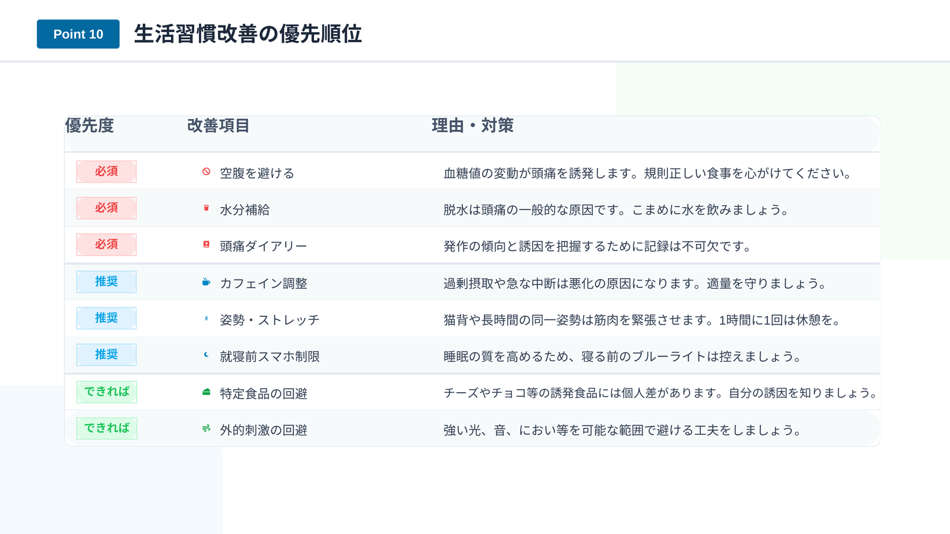
Task: Select the Point 10 badge
Action: [x=78, y=34]
